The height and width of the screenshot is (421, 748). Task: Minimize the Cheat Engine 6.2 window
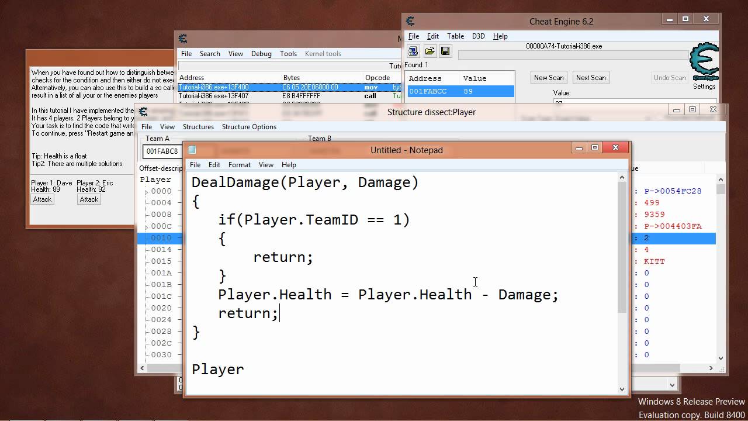[670, 19]
